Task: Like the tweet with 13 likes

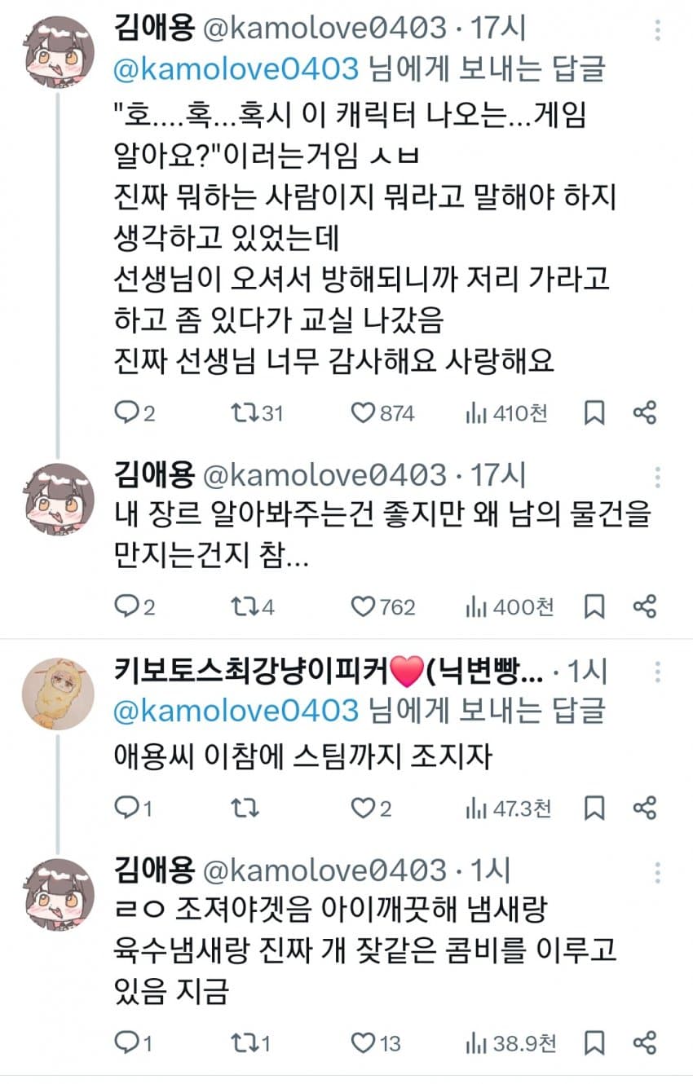Action: [x=363, y=1042]
